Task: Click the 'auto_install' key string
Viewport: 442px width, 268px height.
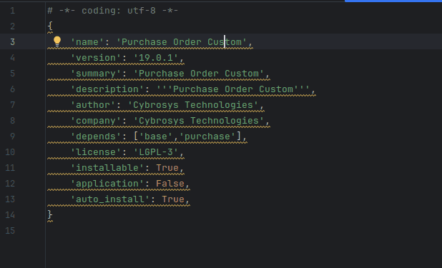Action: tap(110, 199)
